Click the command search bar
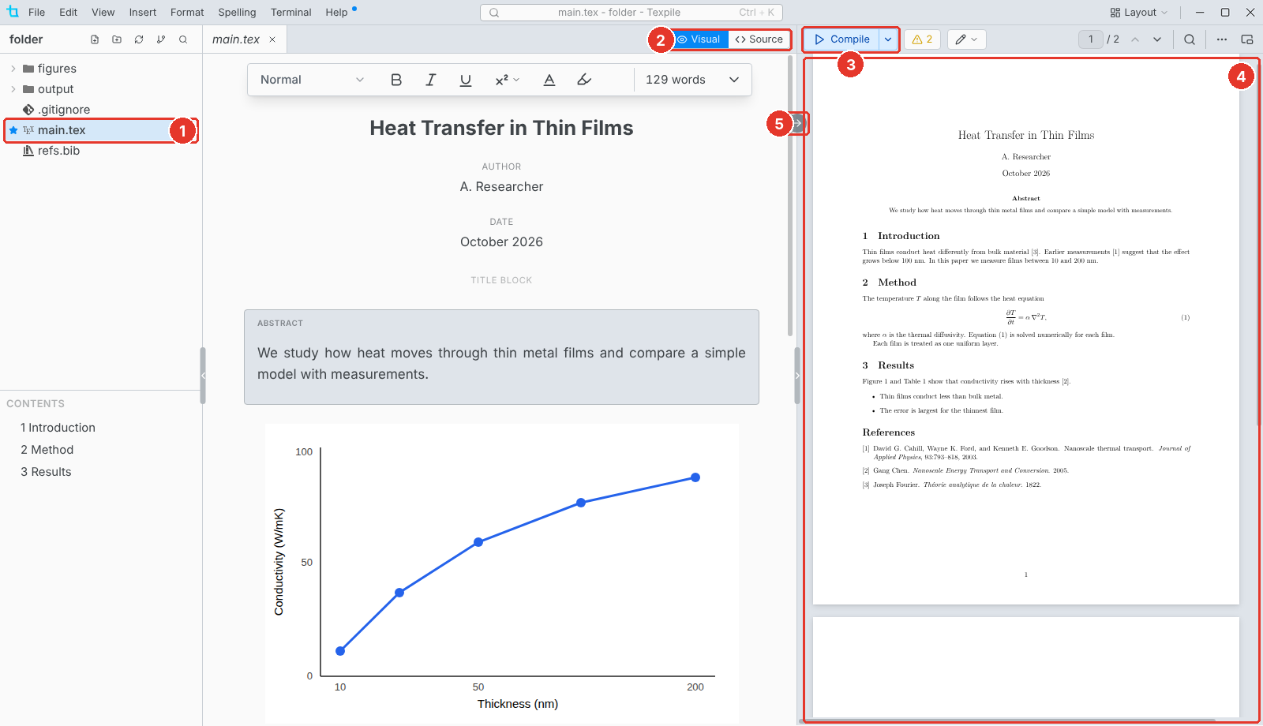Screen dimensions: 1263x726 point(631,13)
